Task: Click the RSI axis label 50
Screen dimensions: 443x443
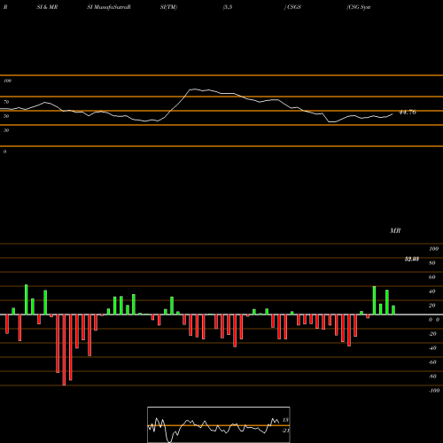Action: tap(6, 116)
